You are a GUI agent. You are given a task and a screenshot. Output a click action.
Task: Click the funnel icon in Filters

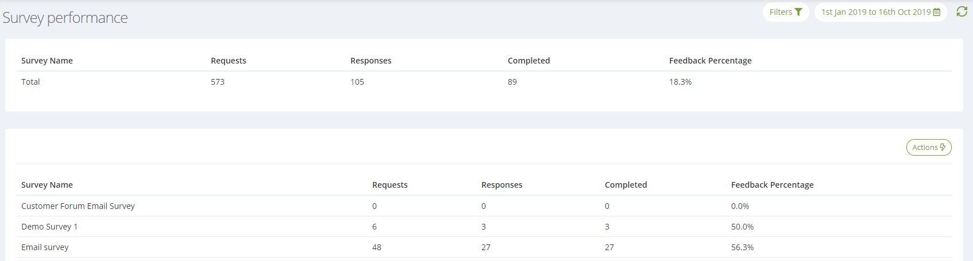(798, 12)
